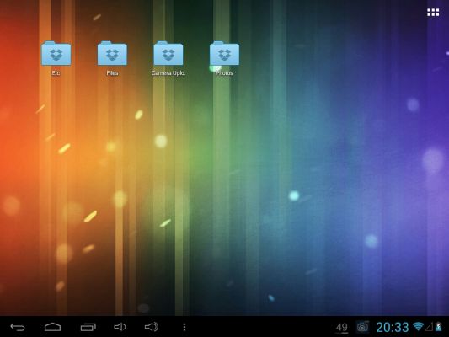Select the "Files" shortcut label text
The height and width of the screenshot is (337, 449).
tap(112, 73)
